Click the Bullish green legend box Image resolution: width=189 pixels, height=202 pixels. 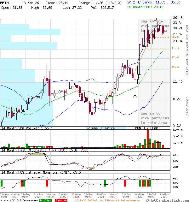[x=46, y=200]
